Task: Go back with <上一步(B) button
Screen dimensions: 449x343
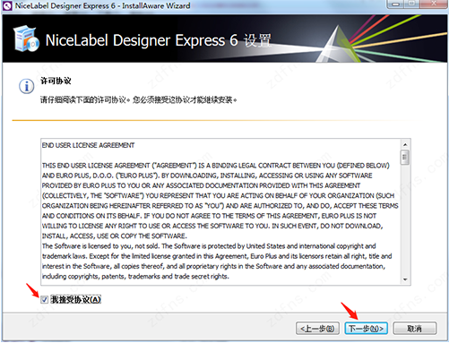Action: click(317, 329)
